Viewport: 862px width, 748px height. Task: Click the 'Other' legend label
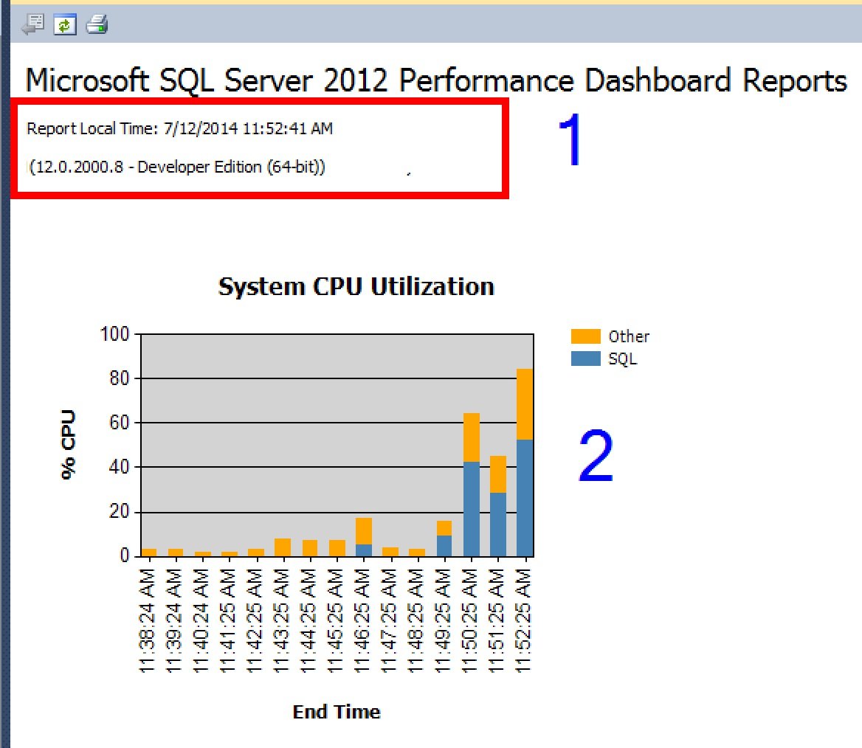pyautogui.click(x=629, y=336)
